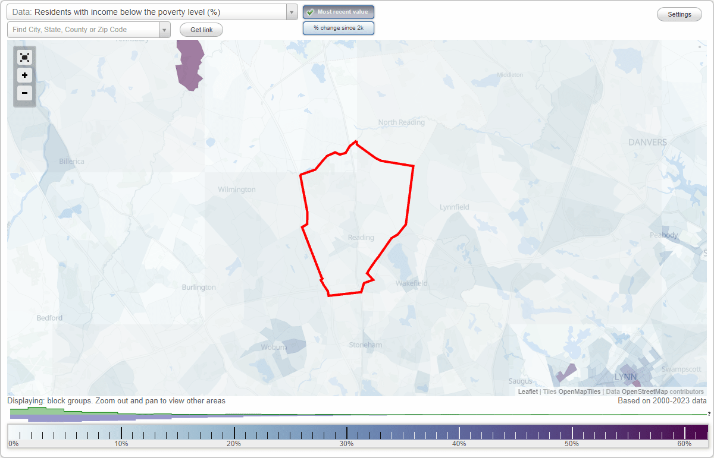The width and height of the screenshot is (714, 458).
Task: Click the 30% mark on the color scale
Action: coord(348,432)
